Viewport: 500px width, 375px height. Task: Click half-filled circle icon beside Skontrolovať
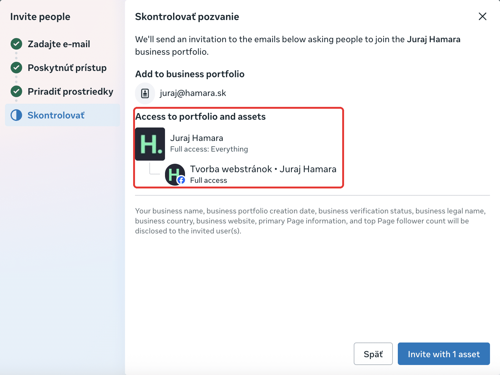tap(16, 115)
